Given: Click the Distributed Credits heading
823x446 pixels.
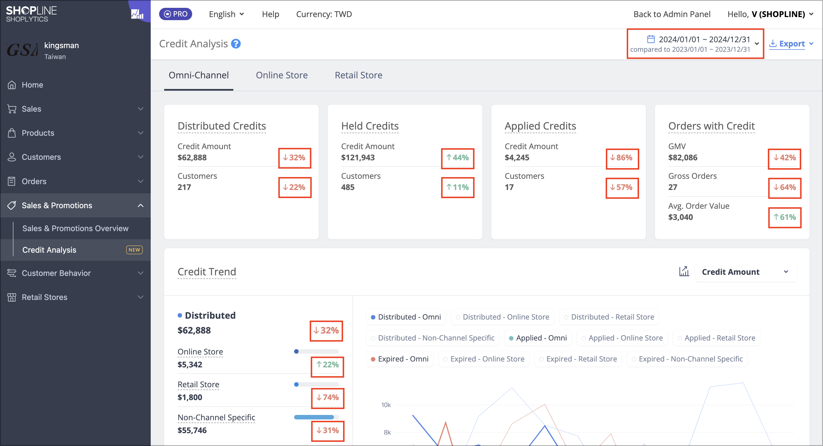Looking at the screenshot, I should pos(222,126).
